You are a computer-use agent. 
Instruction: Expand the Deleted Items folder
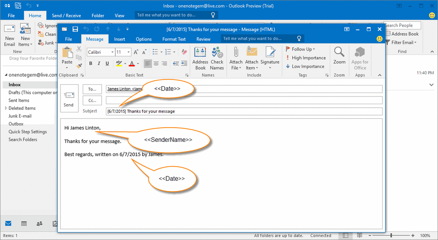pyautogui.click(x=6, y=108)
